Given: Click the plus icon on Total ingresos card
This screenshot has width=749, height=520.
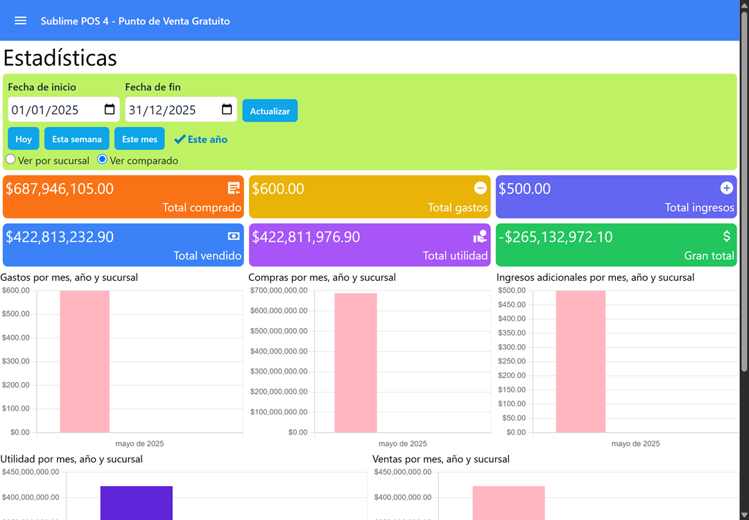Looking at the screenshot, I should 727,188.
